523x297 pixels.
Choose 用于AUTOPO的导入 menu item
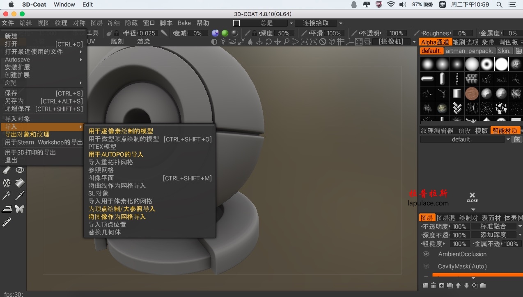click(x=116, y=154)
